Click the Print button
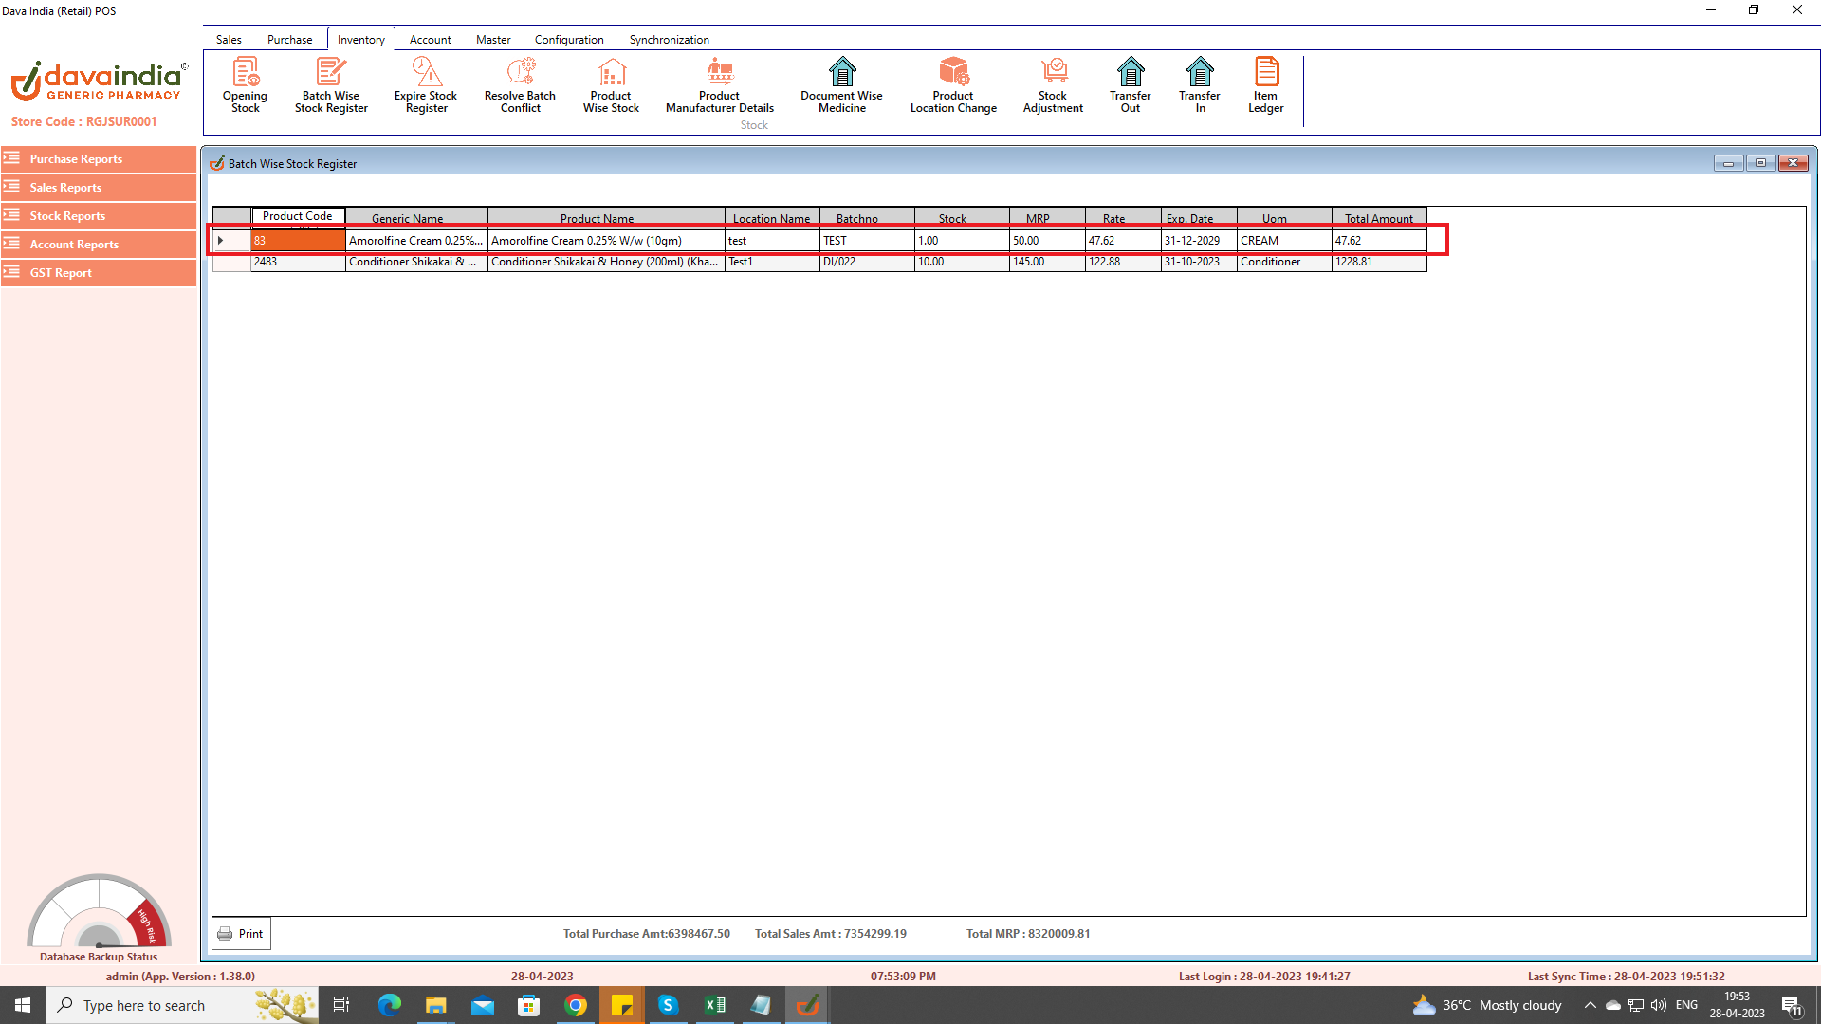 (241, 934)
